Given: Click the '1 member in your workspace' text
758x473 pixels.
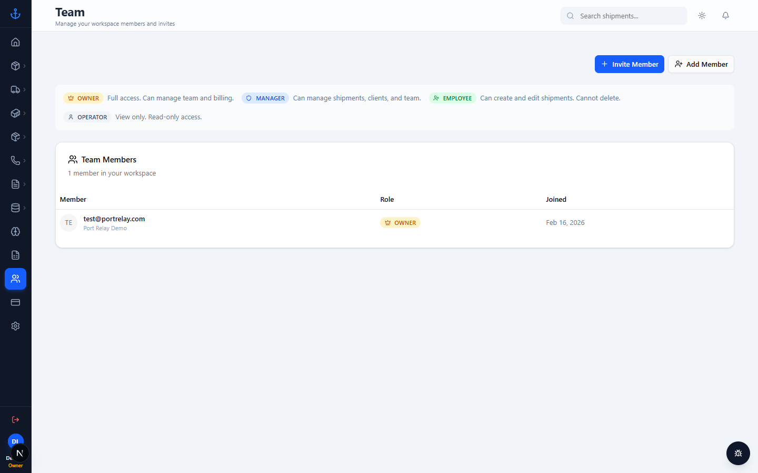Looking at the screenshot, I should point(112,173).
